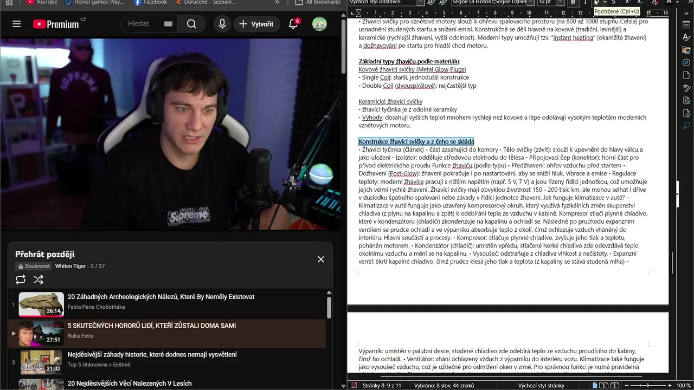Open YouTube notifications bell
The width and height of the screenshot is (694, 390).
[293, 24]
